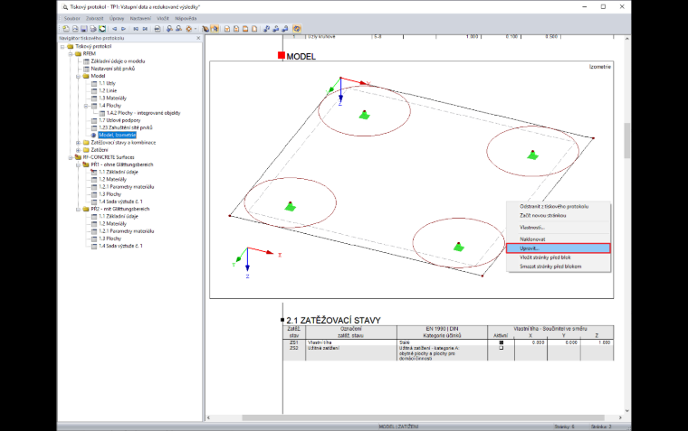The image size is (688, 431).
Task: Select the highlighted arrow pointer tool icon
Action: coord(215,29)
